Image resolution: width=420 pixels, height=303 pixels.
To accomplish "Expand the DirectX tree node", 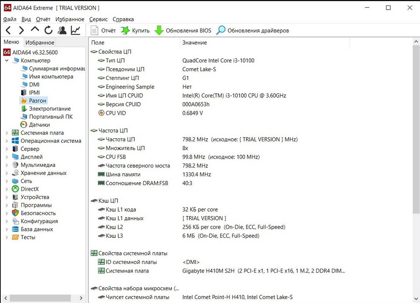I will (x=7, y=189).
